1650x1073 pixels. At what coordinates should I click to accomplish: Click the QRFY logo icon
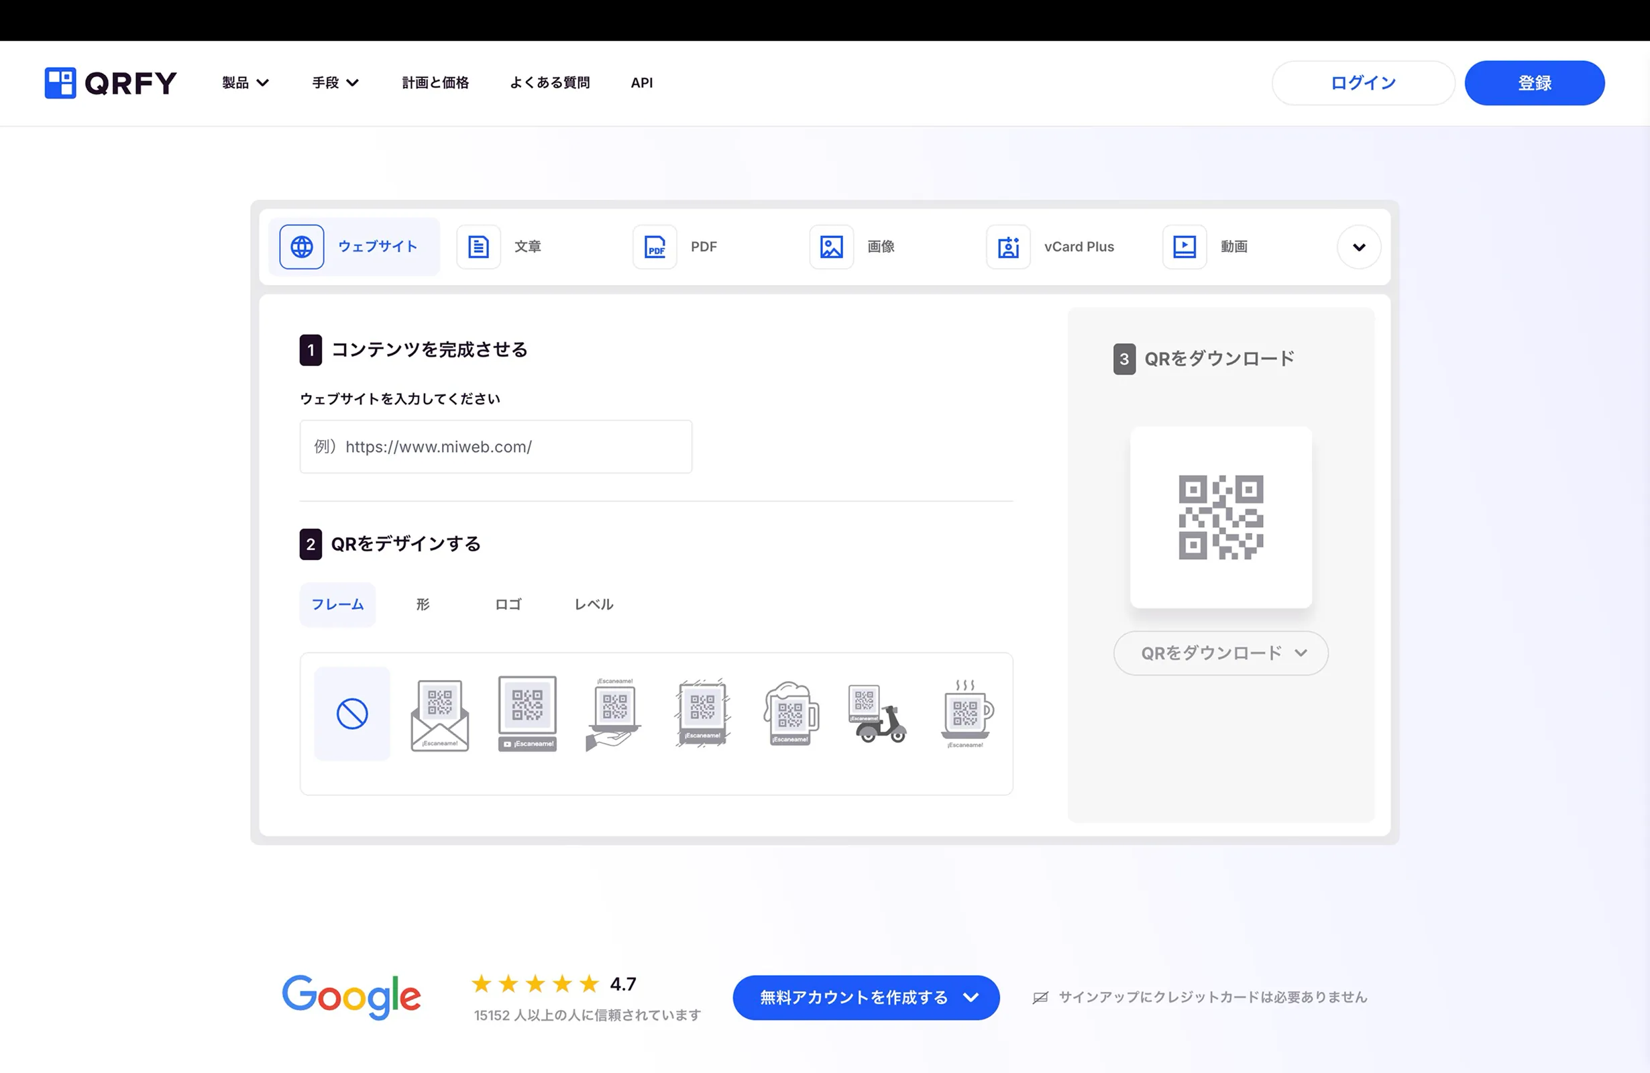[x=60, y=82]
